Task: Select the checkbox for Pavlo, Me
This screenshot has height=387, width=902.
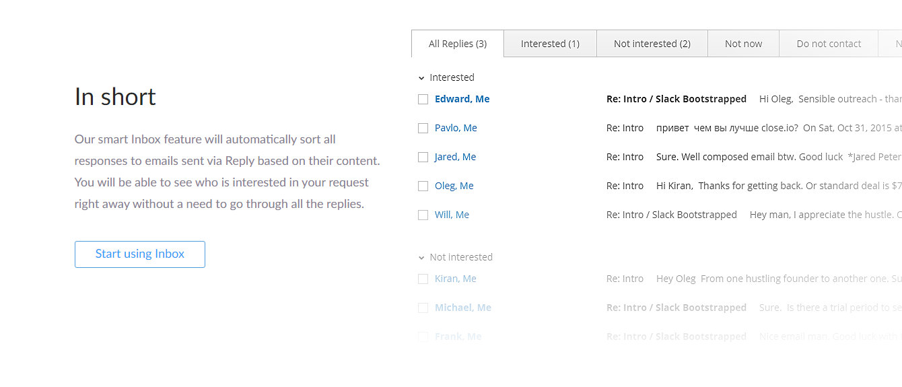Action: 423,129
